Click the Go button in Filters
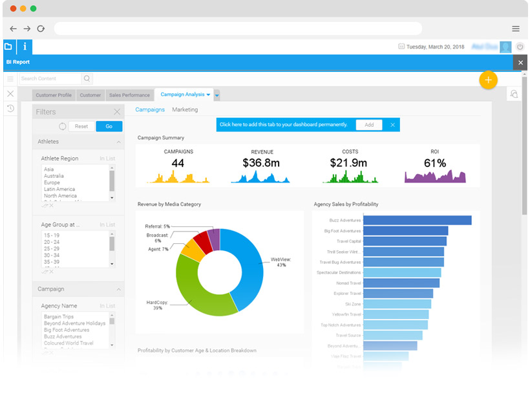Screen dimensions: 530x414 (109, 127)
